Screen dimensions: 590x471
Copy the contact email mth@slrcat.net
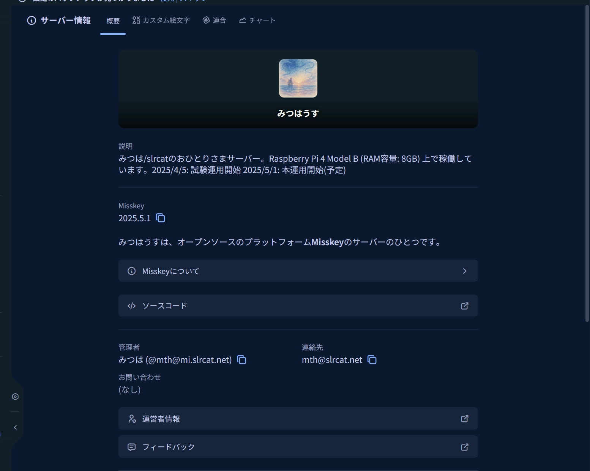tap(372, 360)
